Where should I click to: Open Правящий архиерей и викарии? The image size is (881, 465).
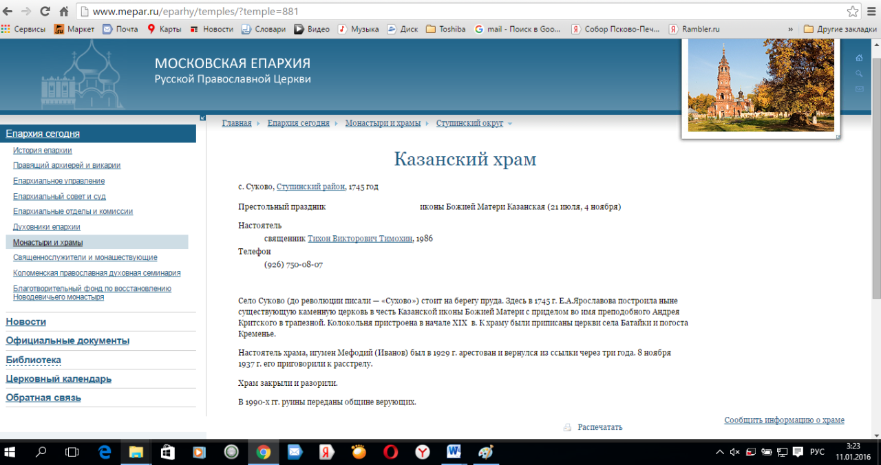[67, 165]
